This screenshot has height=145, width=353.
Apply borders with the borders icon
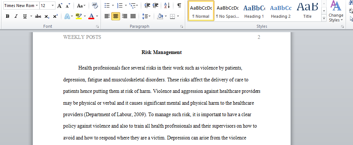(x=173, y=16)
